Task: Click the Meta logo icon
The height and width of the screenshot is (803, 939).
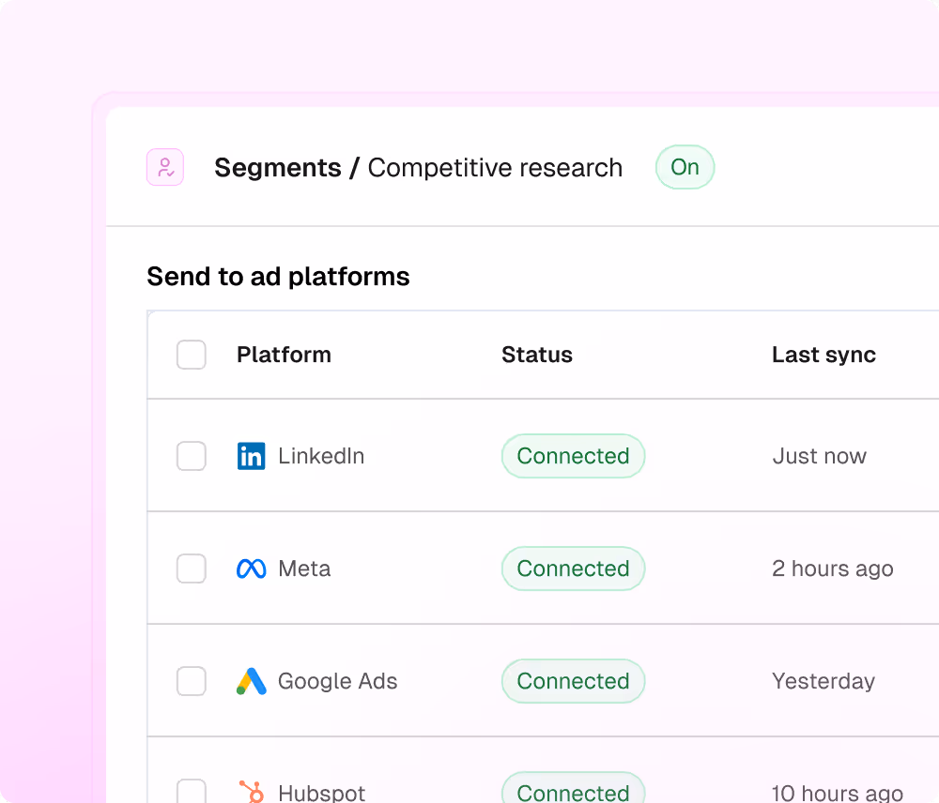Action: [252, 568]
